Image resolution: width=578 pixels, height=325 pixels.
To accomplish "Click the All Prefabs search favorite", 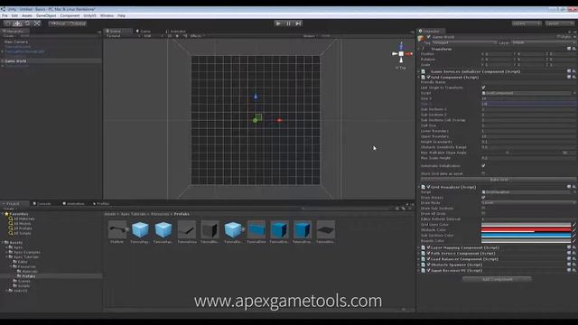I will [21, 228].
